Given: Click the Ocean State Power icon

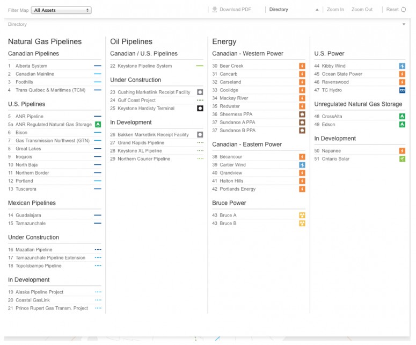Looking at the screenshot, I should click(x=402, y=74).
